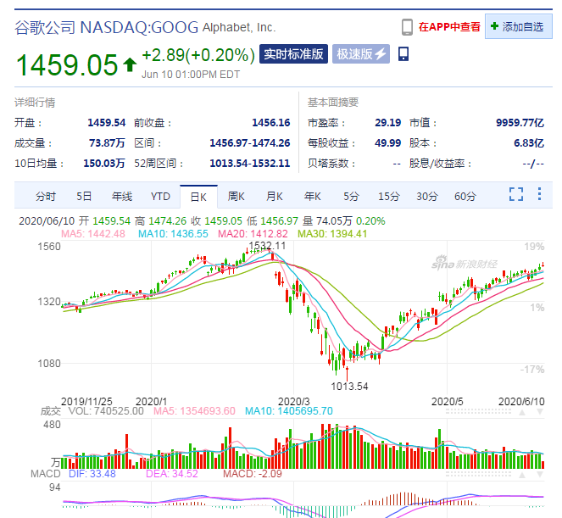Open the three-dot more options menu
Viewport: 562px width, 518px height.
pyautogui.click(x=539, y=194)
